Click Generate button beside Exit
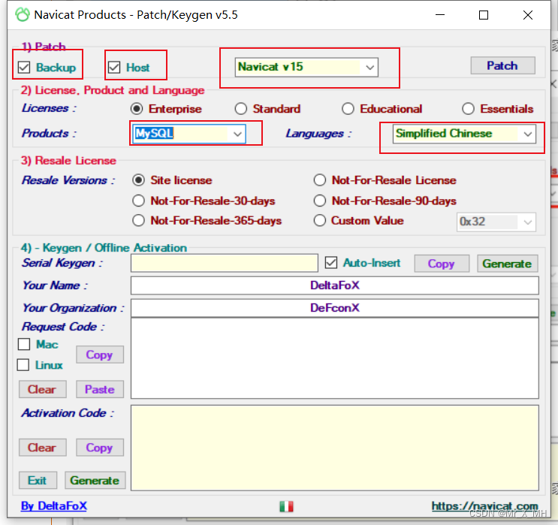558x525 pixels. tap(95, 481)
